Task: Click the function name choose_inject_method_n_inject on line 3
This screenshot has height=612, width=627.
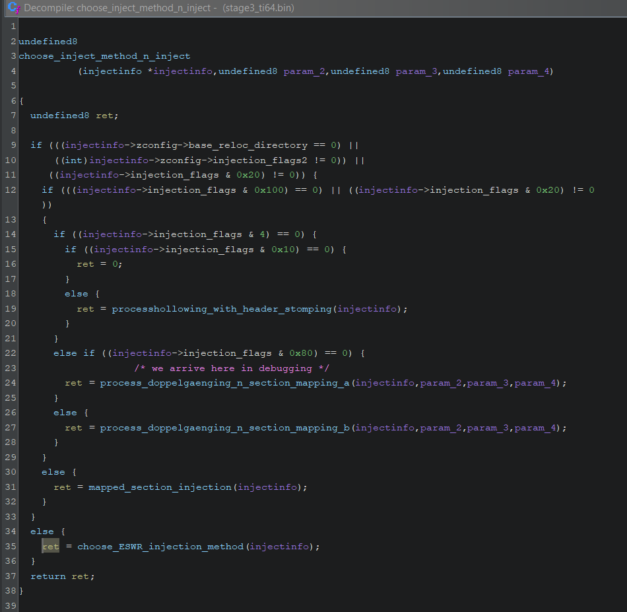Action: point(104,56)
